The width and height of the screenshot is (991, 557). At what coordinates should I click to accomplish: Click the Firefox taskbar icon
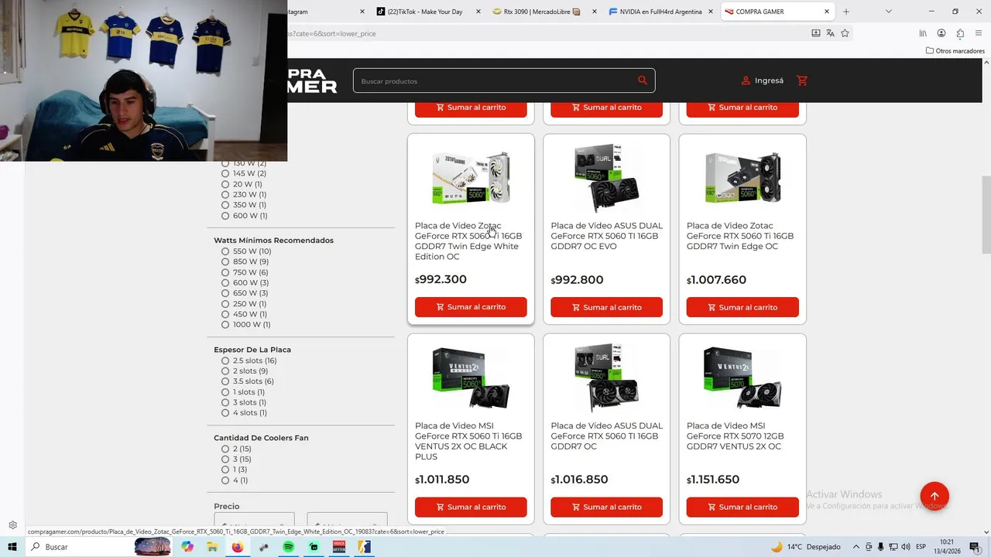click(x=237, y=547)
